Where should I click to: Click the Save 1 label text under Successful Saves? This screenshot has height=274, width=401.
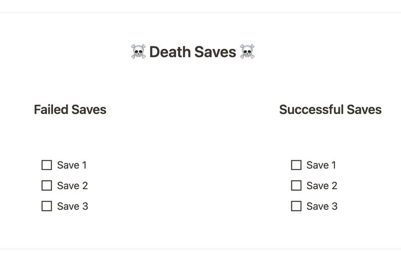coord(321,165)
